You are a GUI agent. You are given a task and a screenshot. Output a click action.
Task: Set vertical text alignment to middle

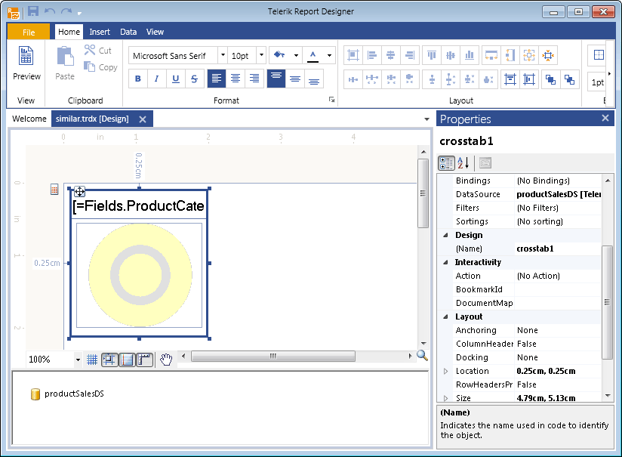[294, 79]
